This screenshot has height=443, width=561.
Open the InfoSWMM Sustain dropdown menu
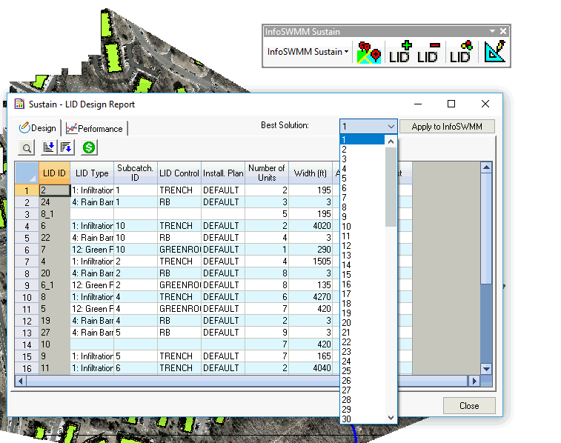tap(308, 52)
